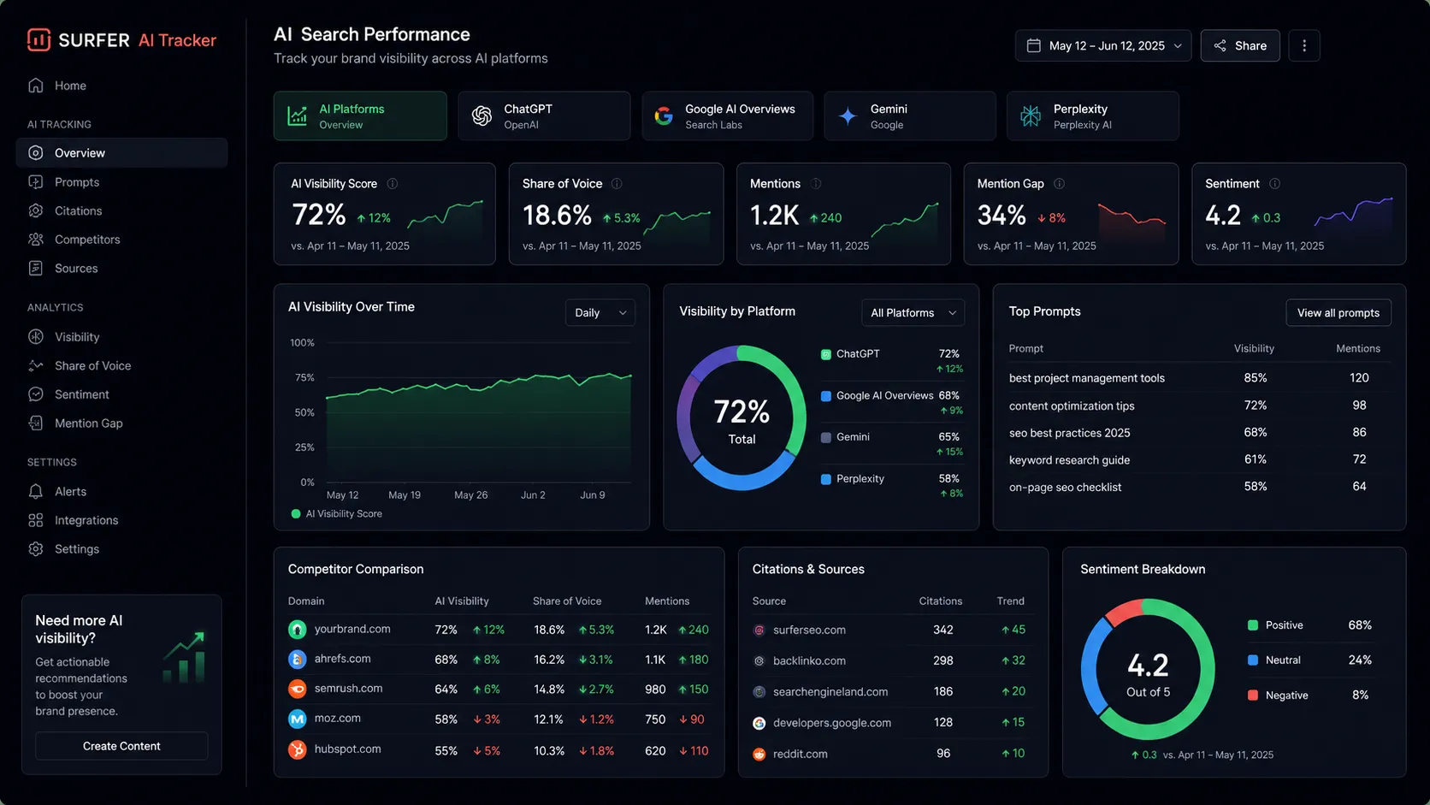
Task: Click the Share of Voice sidebar icon
Action: tap(36, 365)
